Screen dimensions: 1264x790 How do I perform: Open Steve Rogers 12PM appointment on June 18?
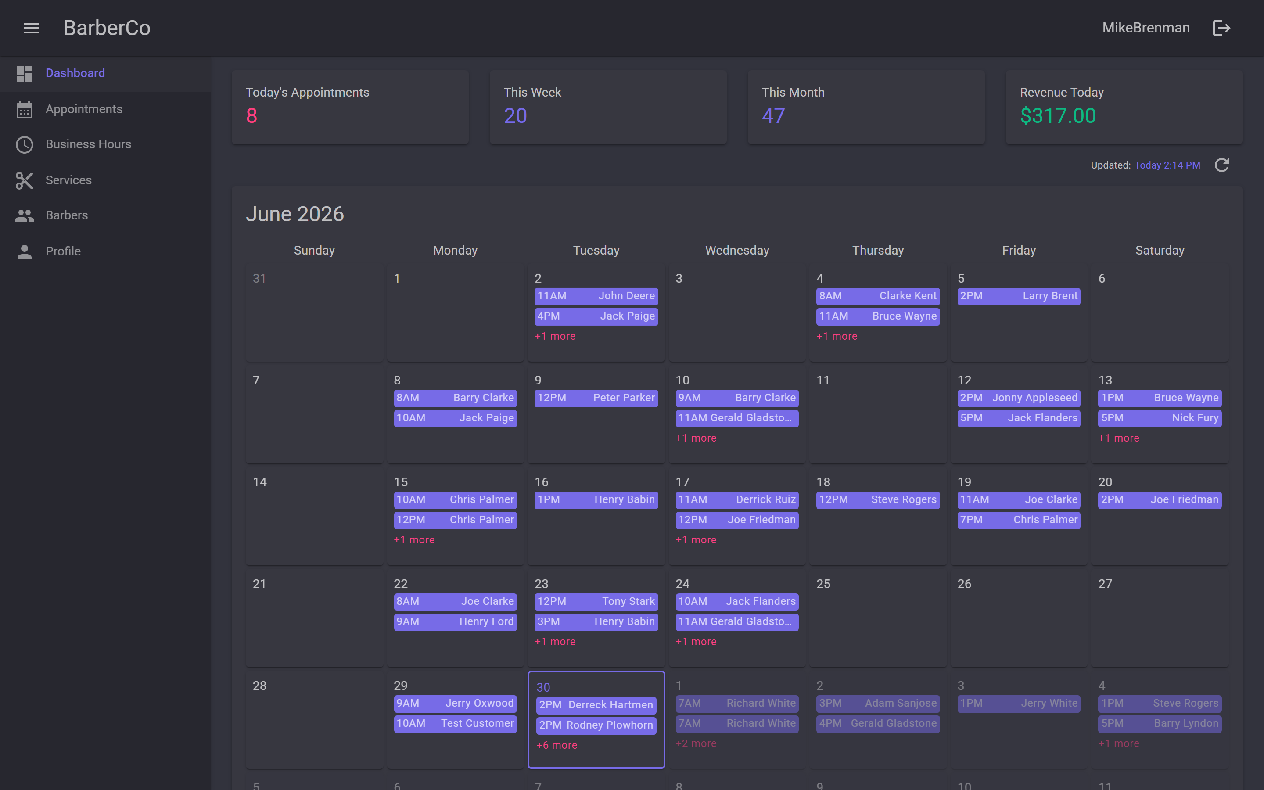(x=878, y=499)
